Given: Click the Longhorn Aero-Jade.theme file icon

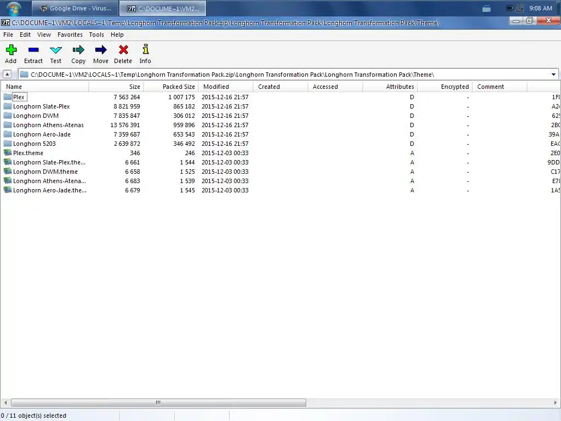Looking at the screenshot, I should pos(8,190).
